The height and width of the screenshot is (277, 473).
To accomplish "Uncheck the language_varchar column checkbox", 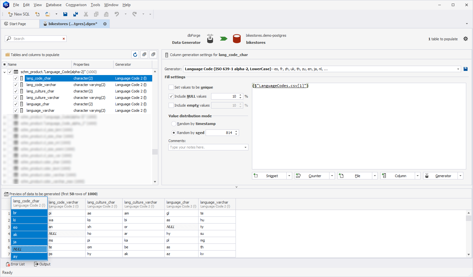I will click(x=16, y=110).
